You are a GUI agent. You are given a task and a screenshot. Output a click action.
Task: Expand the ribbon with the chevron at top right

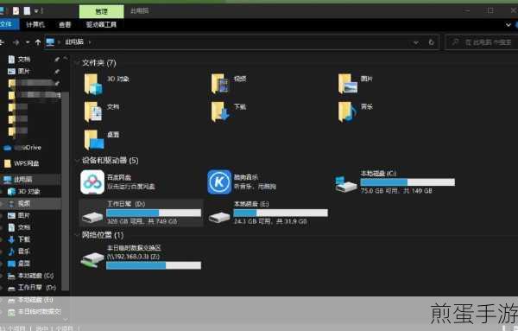coord(509,25)
